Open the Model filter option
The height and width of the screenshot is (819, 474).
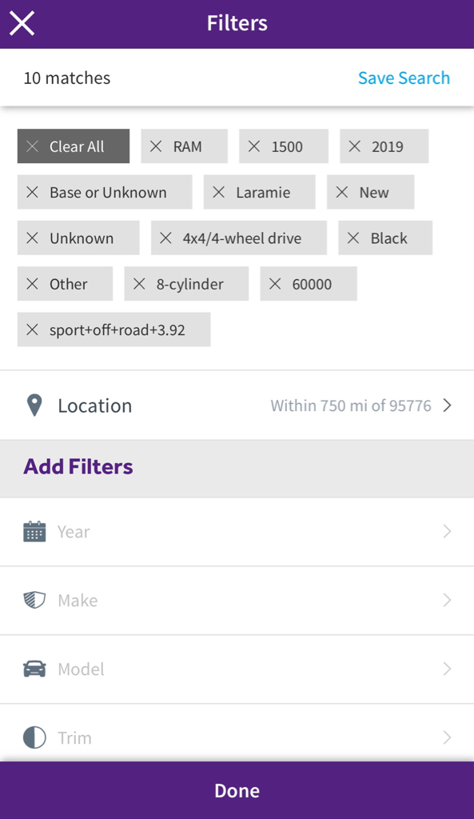pos(237,669)
